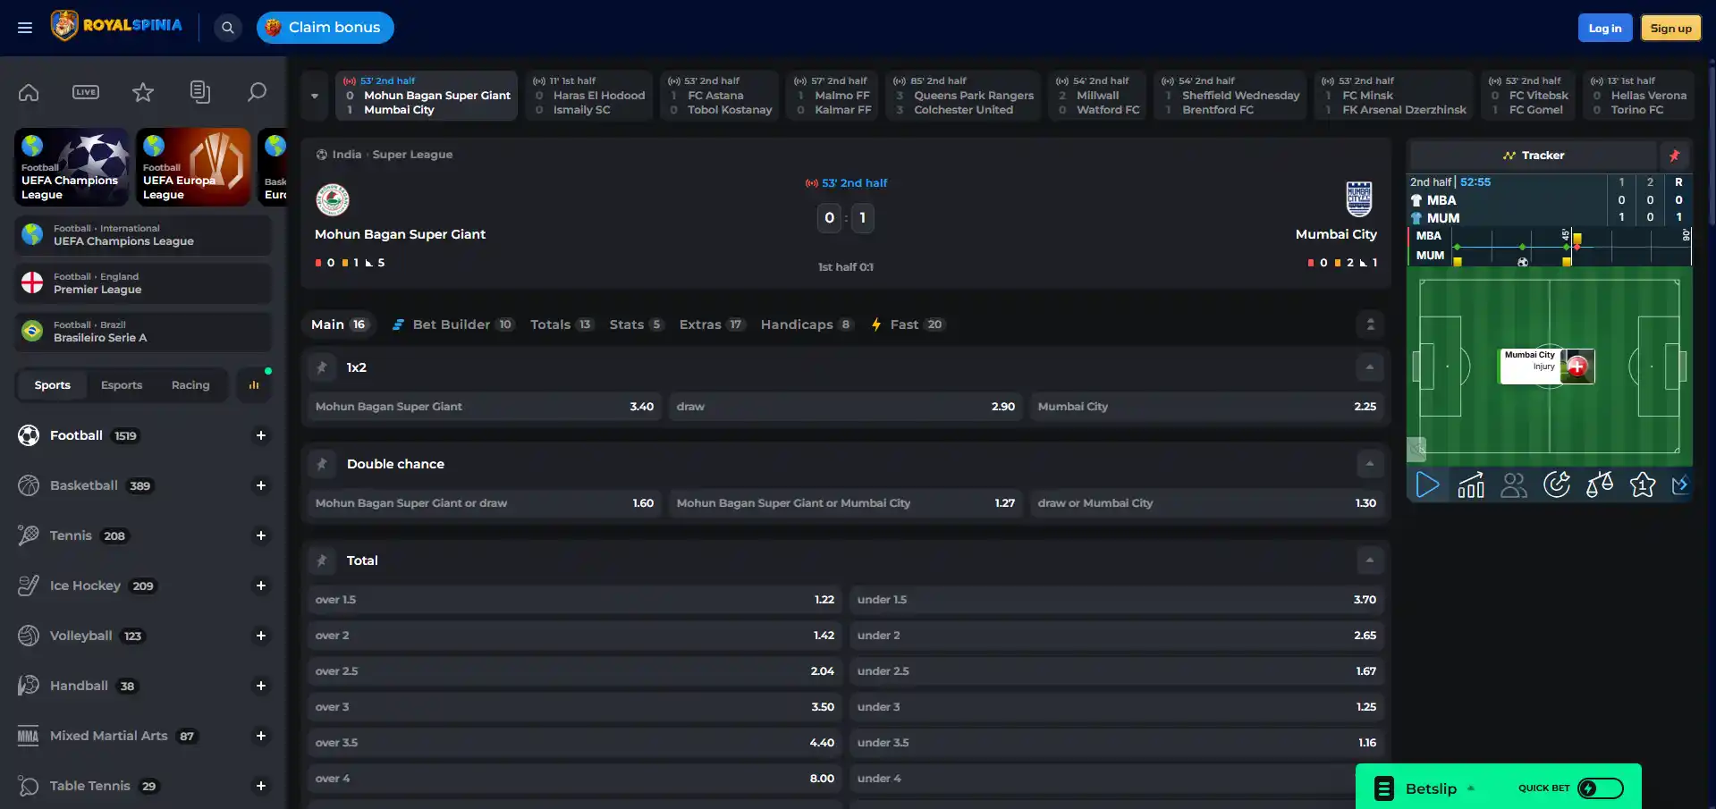
Task: Open tracker timeline clock icon
Action: (1557, 485)
